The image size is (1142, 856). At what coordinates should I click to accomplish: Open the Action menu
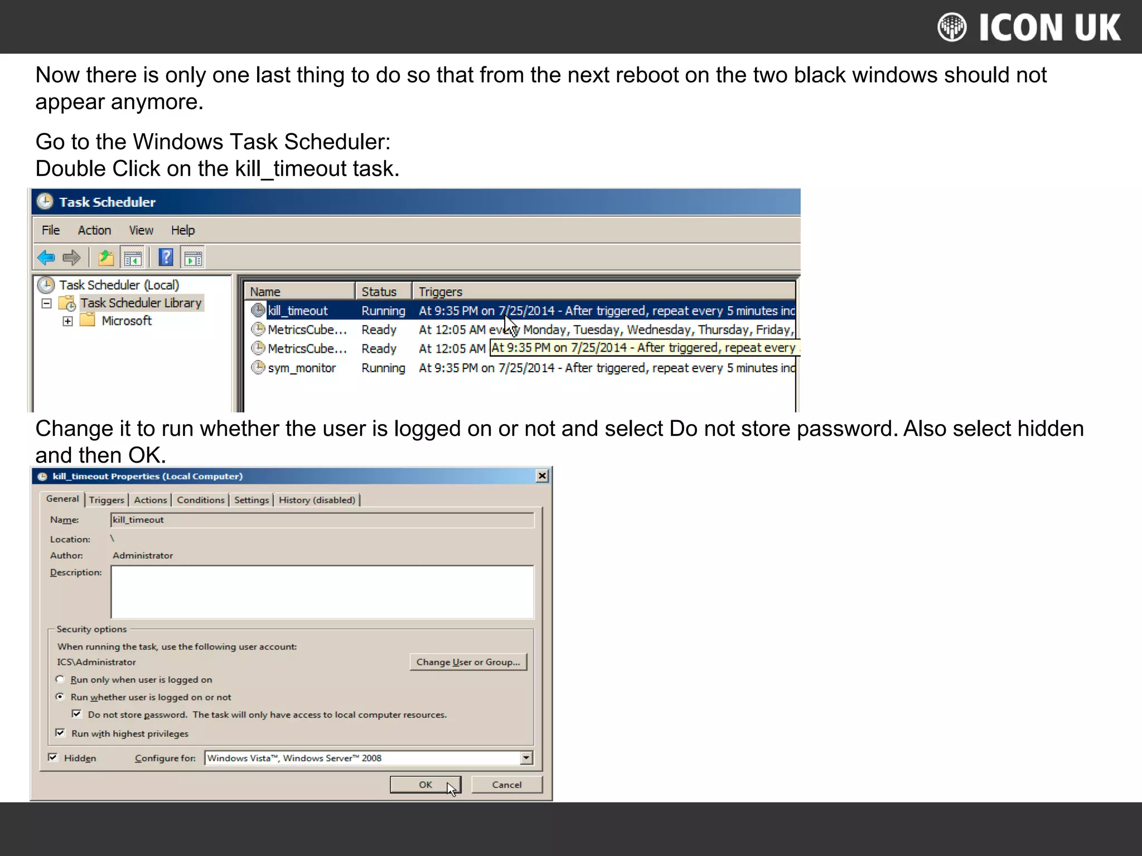94,230
